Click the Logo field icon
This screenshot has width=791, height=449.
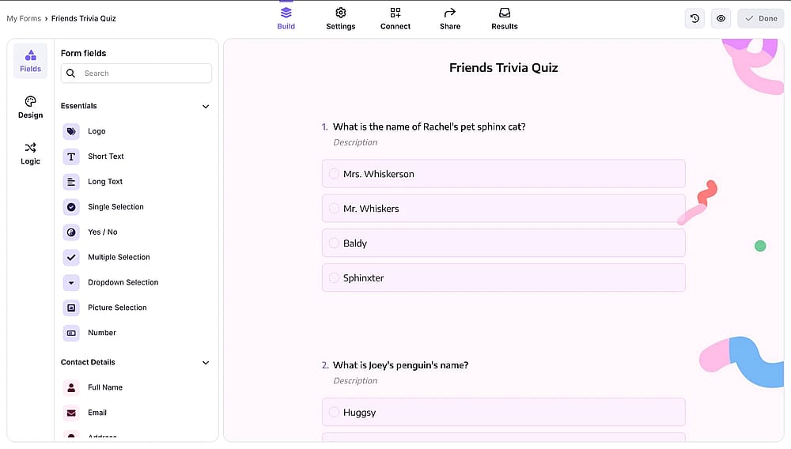[71, 131]
